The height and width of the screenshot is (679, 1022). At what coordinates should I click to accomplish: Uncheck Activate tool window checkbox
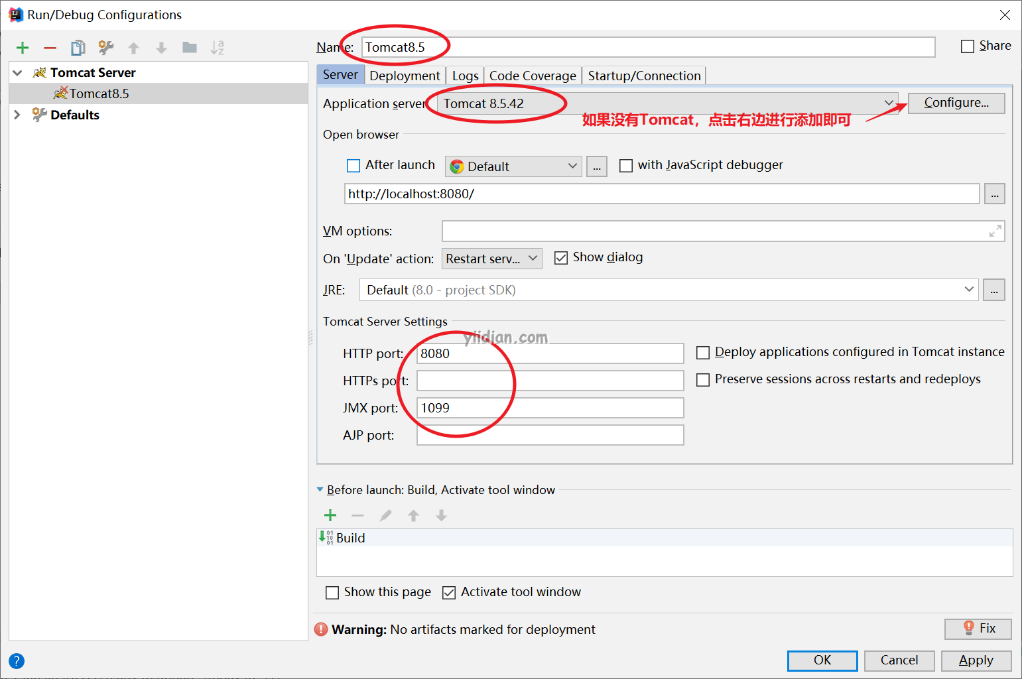pyautogui.click(x=449, y=592)
